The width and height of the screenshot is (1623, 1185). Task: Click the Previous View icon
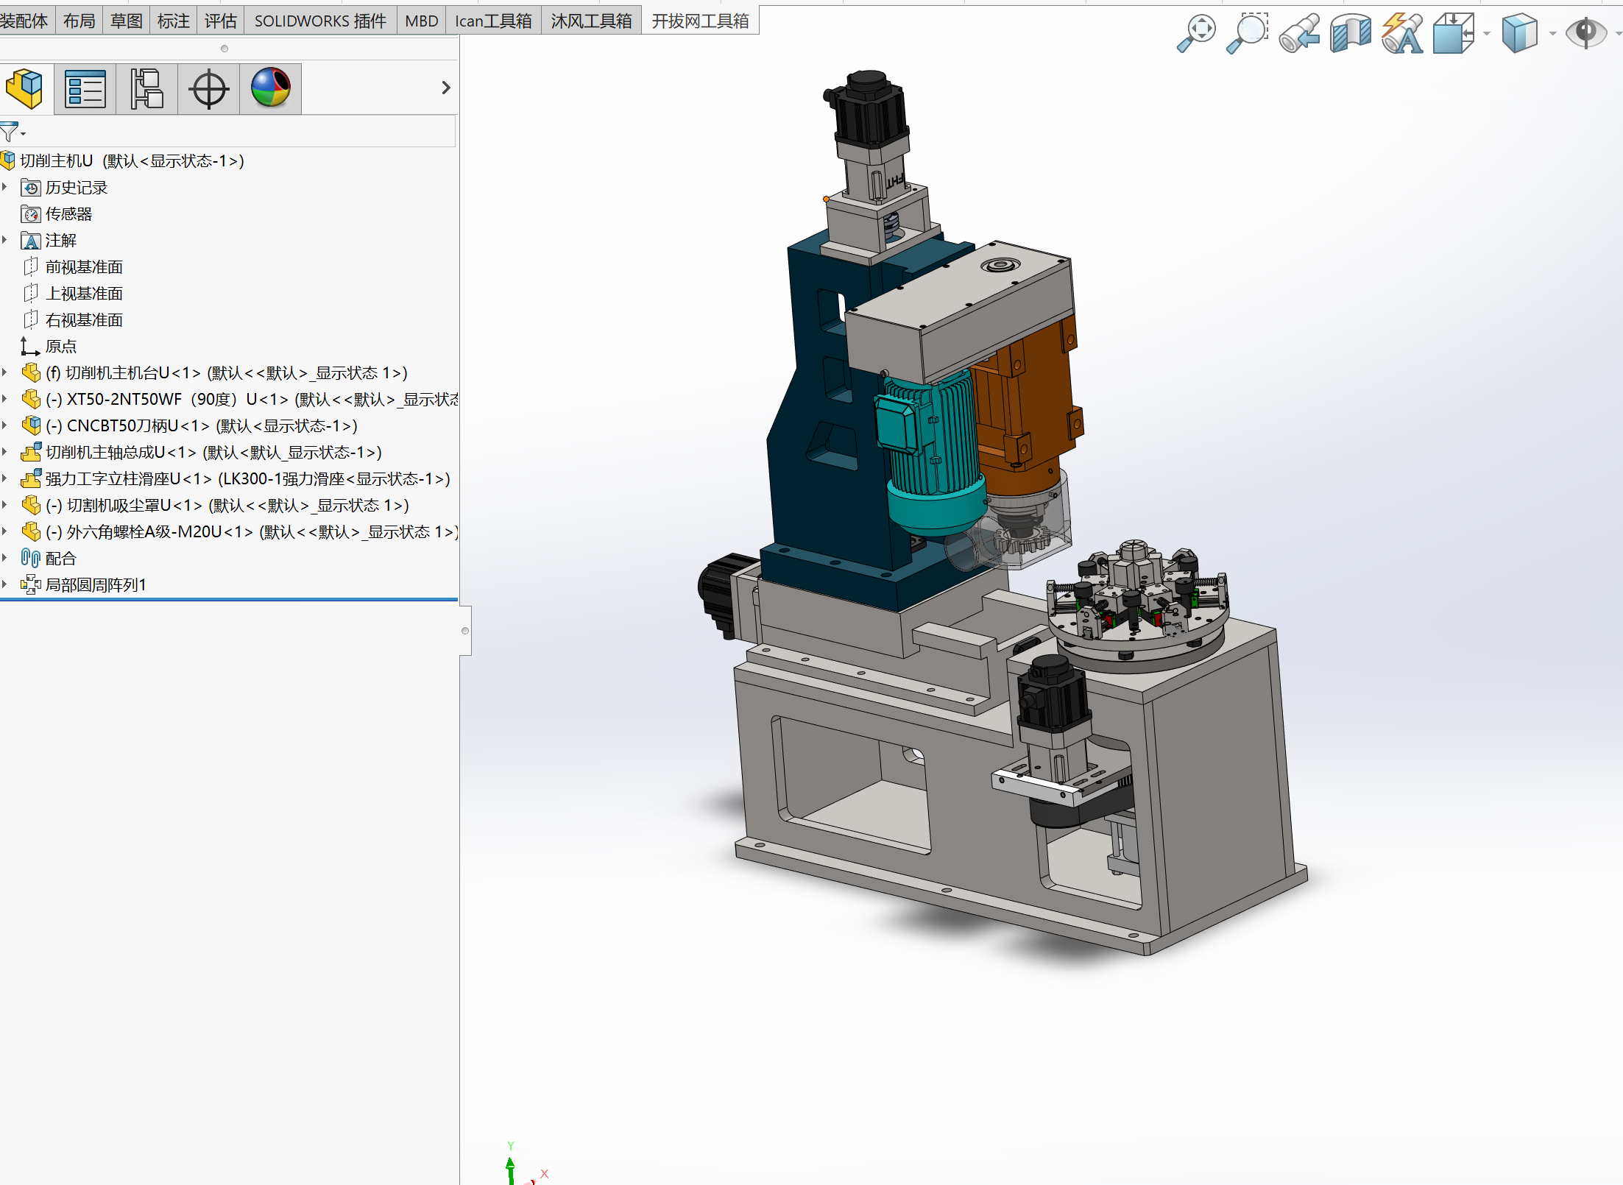pyautogui.click(x=1299, y=33)
